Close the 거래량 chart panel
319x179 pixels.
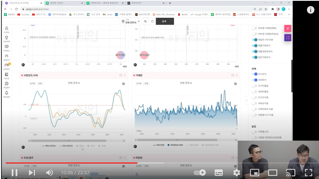tap(237, 75)
